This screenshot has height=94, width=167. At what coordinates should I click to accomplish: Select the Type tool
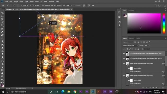(2, 64)
